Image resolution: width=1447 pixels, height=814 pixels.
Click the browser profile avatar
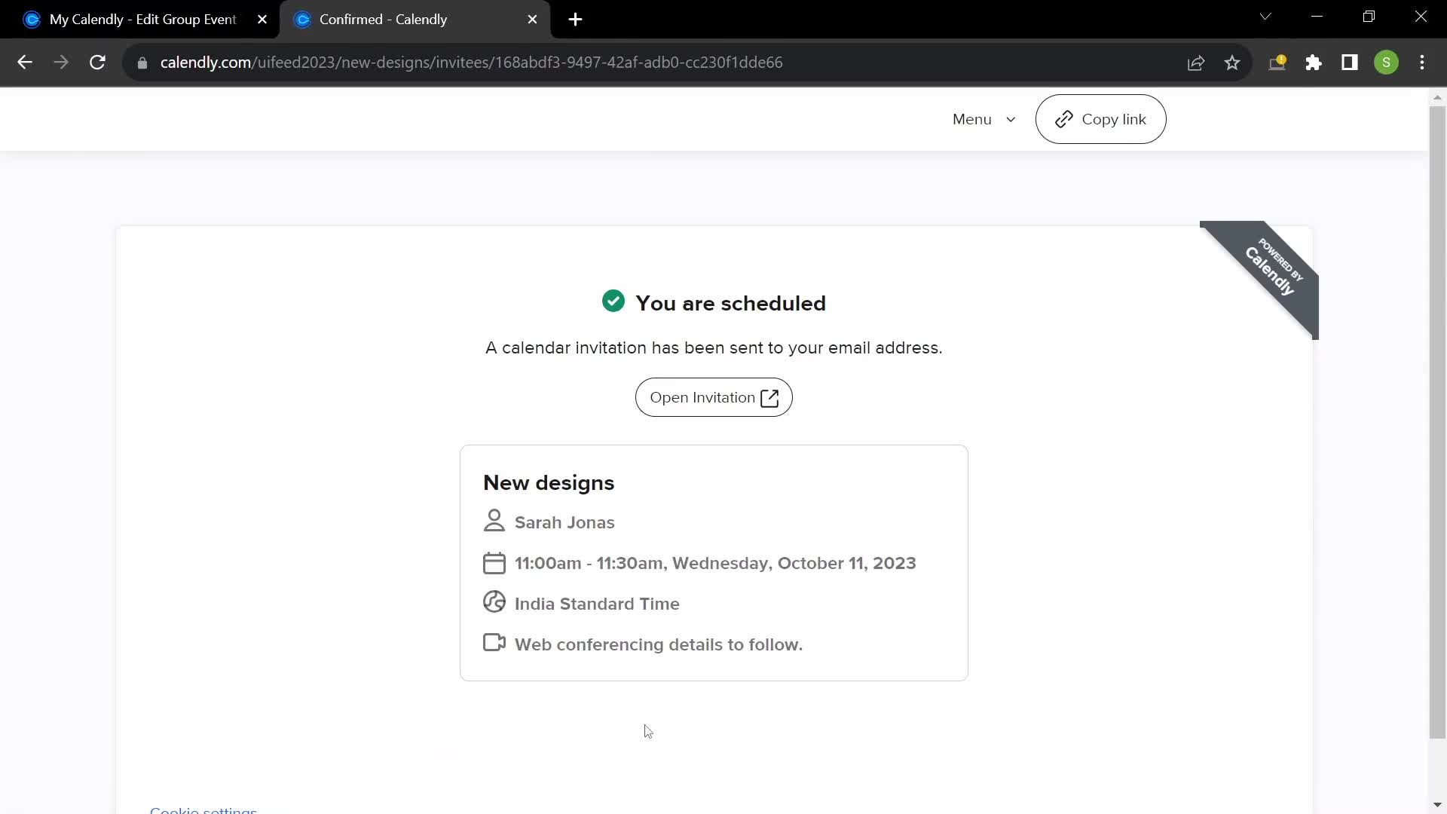1387,63
